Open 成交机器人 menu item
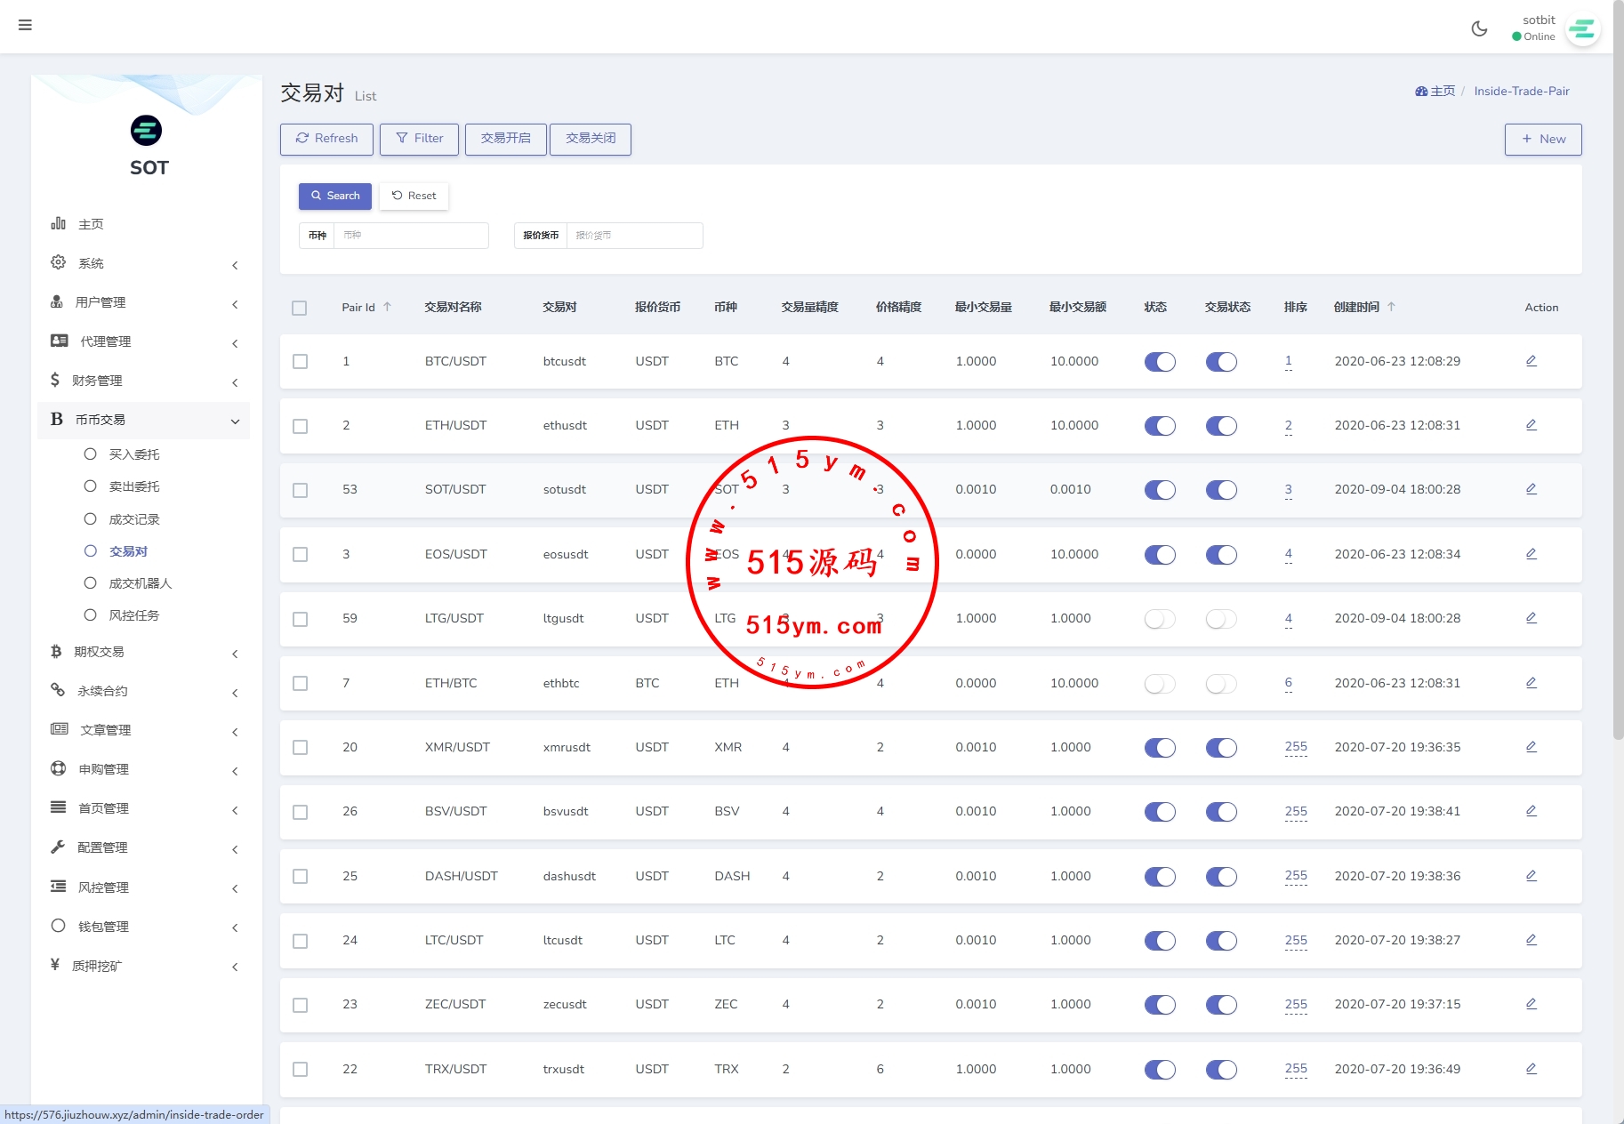Screen dimensions: 1624x1124 tap(140, 583)
